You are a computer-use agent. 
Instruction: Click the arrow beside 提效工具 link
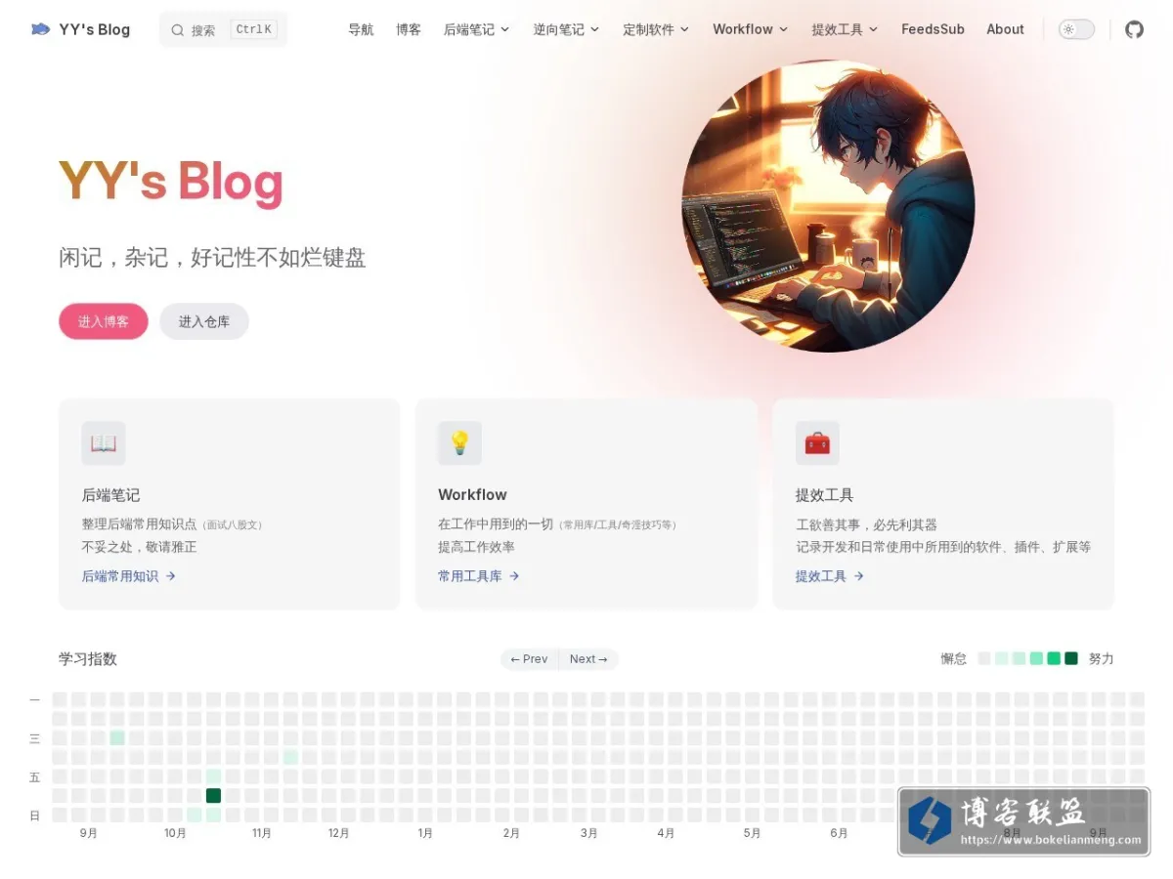coord(858,576)
